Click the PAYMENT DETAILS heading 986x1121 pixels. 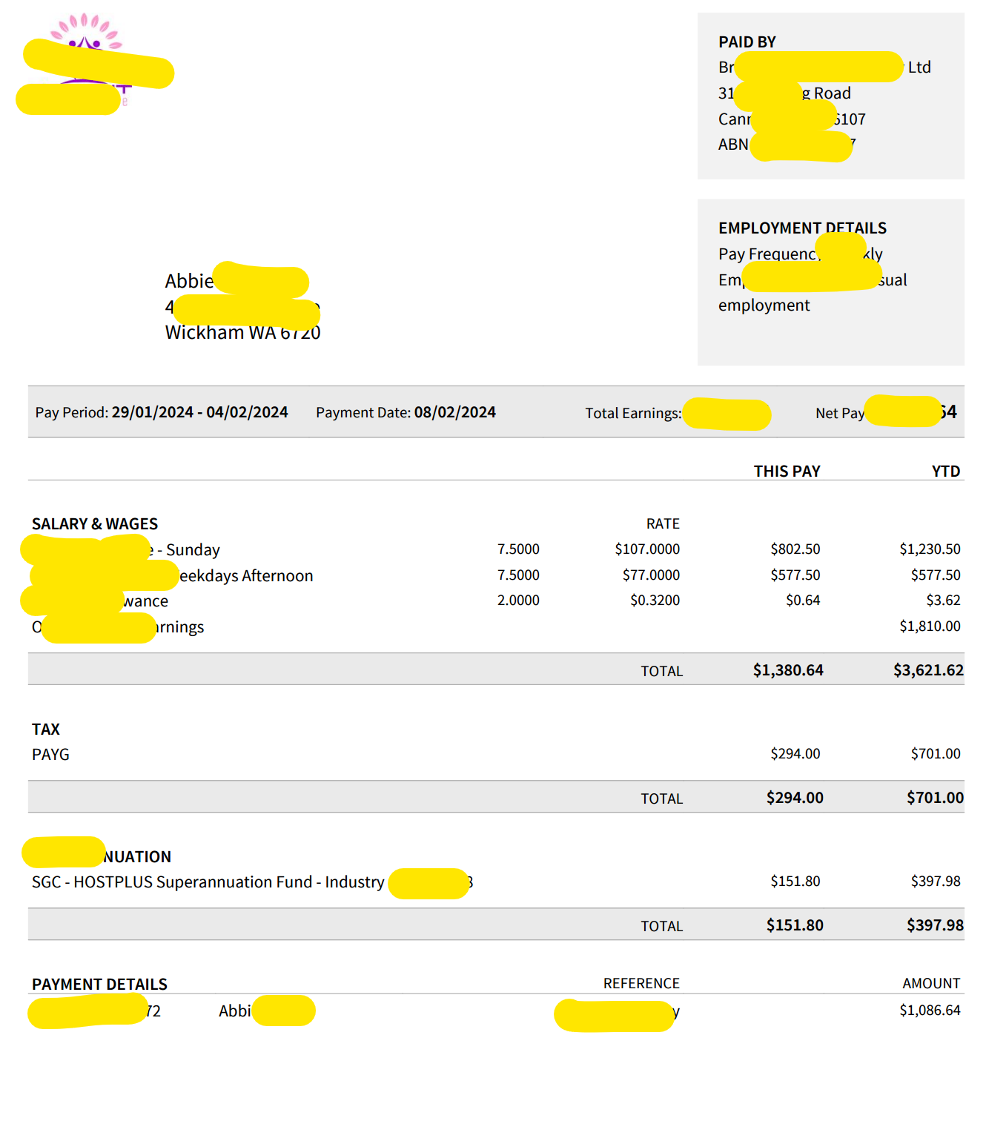point(99,985)
